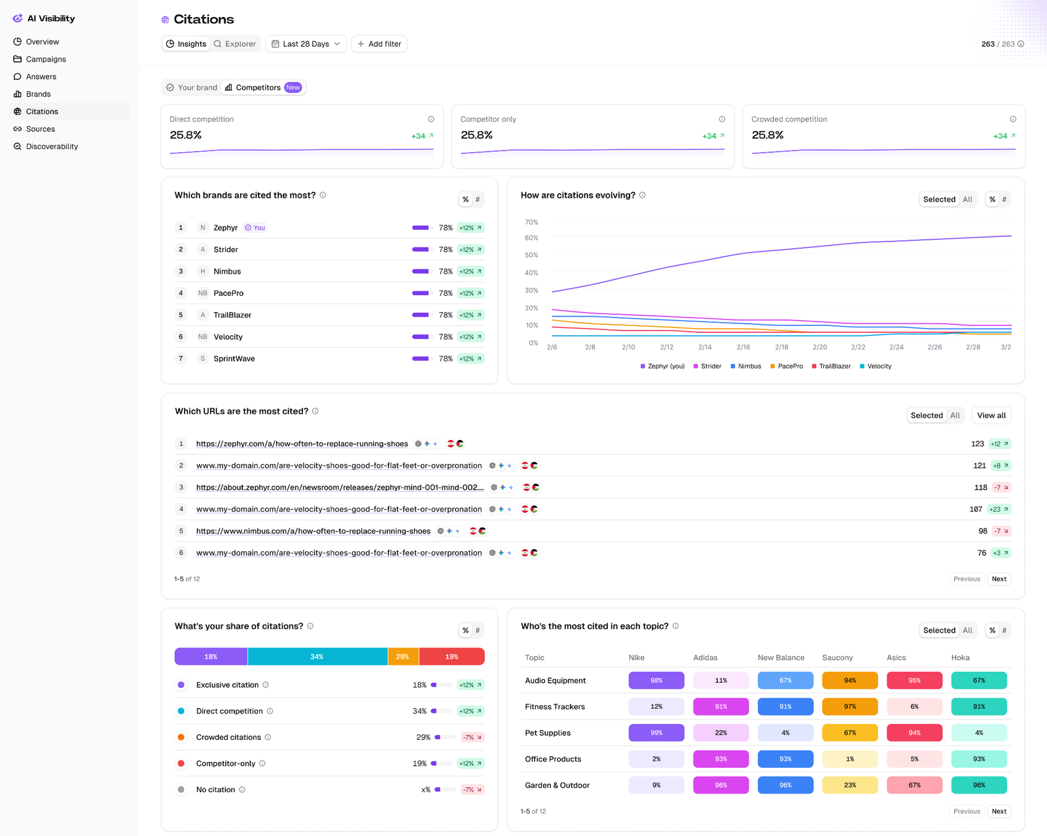The height and width of the screenshot is (836, 1047).
Task: Select the Your brand tab
Action: click(x=192, y=88)
